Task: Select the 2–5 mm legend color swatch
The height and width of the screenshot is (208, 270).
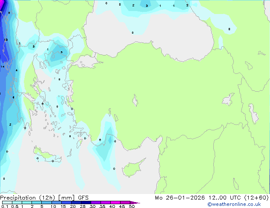Action: point(37,202)
